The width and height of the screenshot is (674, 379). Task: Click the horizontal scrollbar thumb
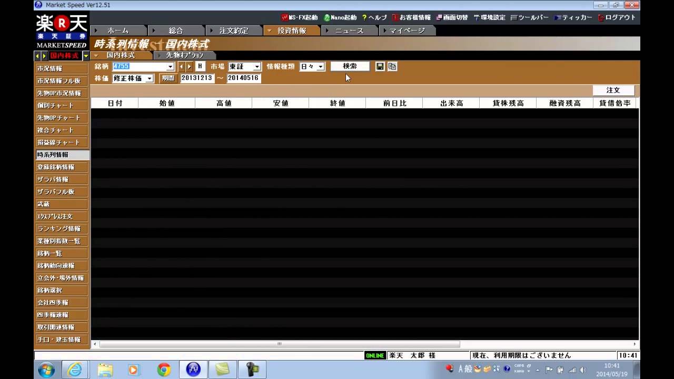click(280, 344)
